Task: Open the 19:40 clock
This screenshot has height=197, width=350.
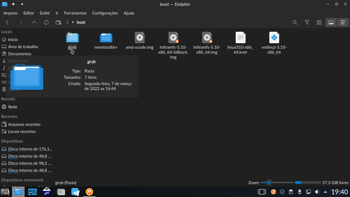Action: pyautogui.click(x=340, y=192)
